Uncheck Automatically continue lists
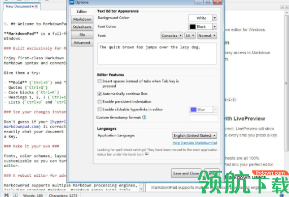The width and height of the screenshot is (289, 197). 100,94
